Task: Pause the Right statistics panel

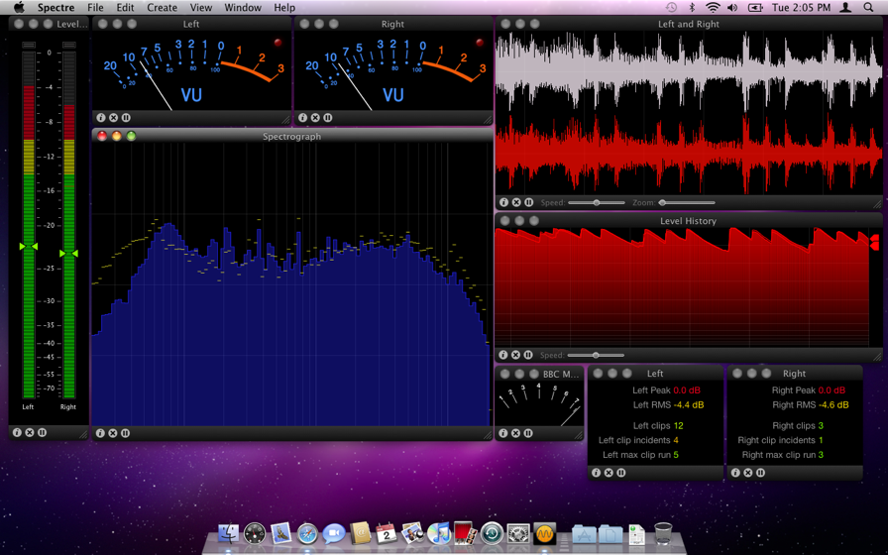Action: coord(760,473)
